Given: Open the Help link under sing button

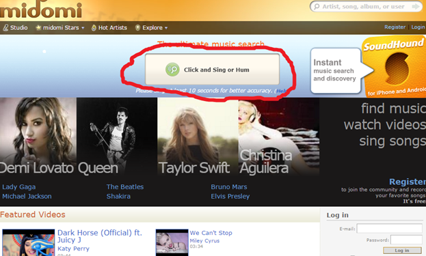Looking at the screenshot, I should tap(281, 91).
